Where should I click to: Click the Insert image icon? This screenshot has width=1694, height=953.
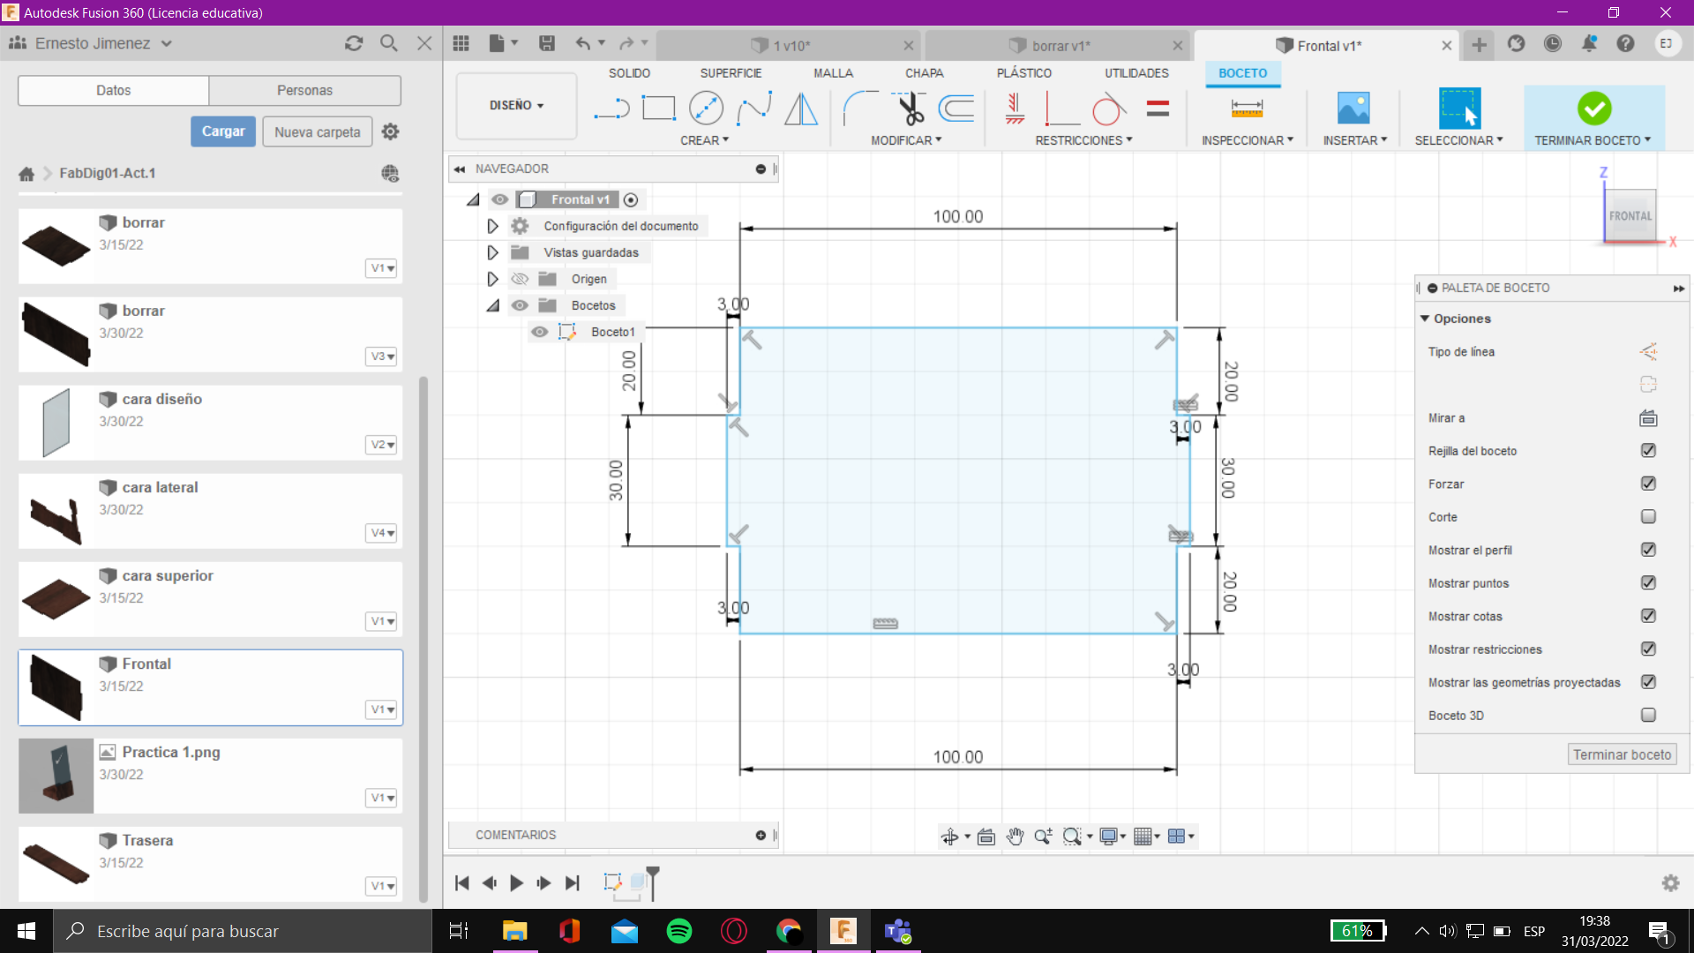(1353, 109)
